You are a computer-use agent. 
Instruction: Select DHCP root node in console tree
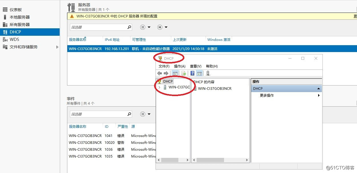[x=168, y=81]
